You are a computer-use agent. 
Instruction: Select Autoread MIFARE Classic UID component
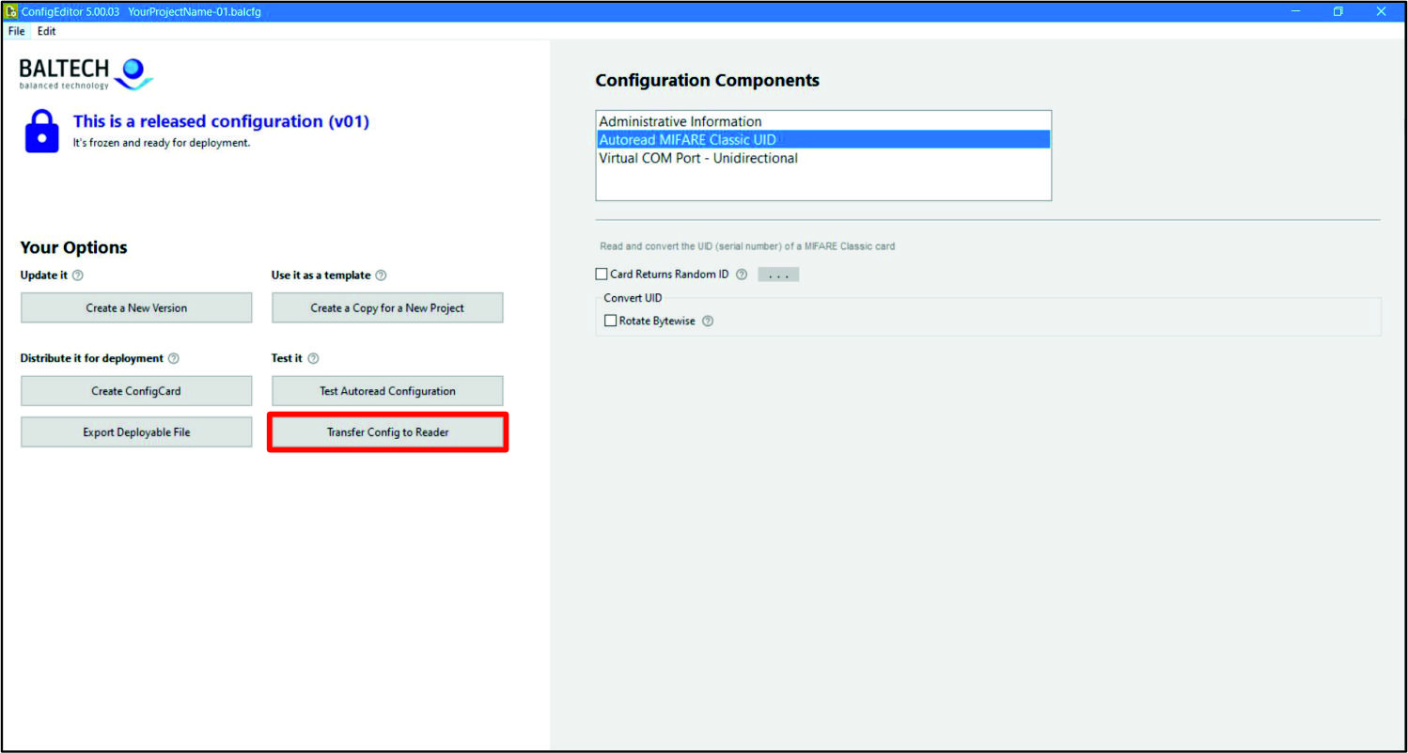(x=823, y=139)
